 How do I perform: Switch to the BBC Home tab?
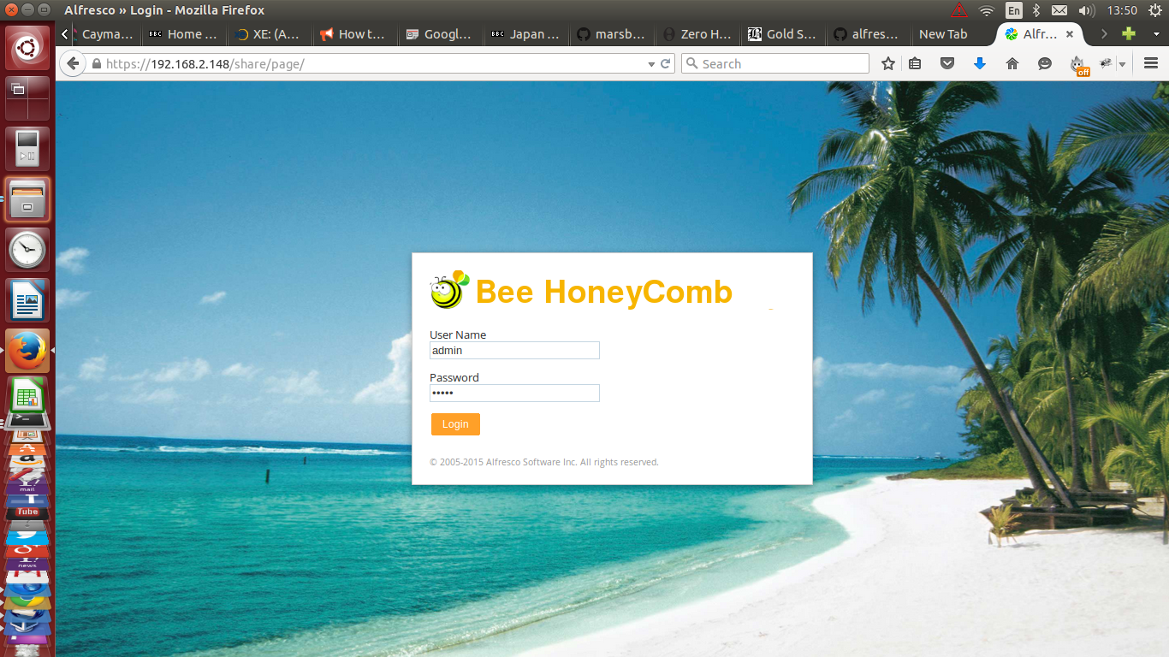pyautogui.click(x=185, y=34)
